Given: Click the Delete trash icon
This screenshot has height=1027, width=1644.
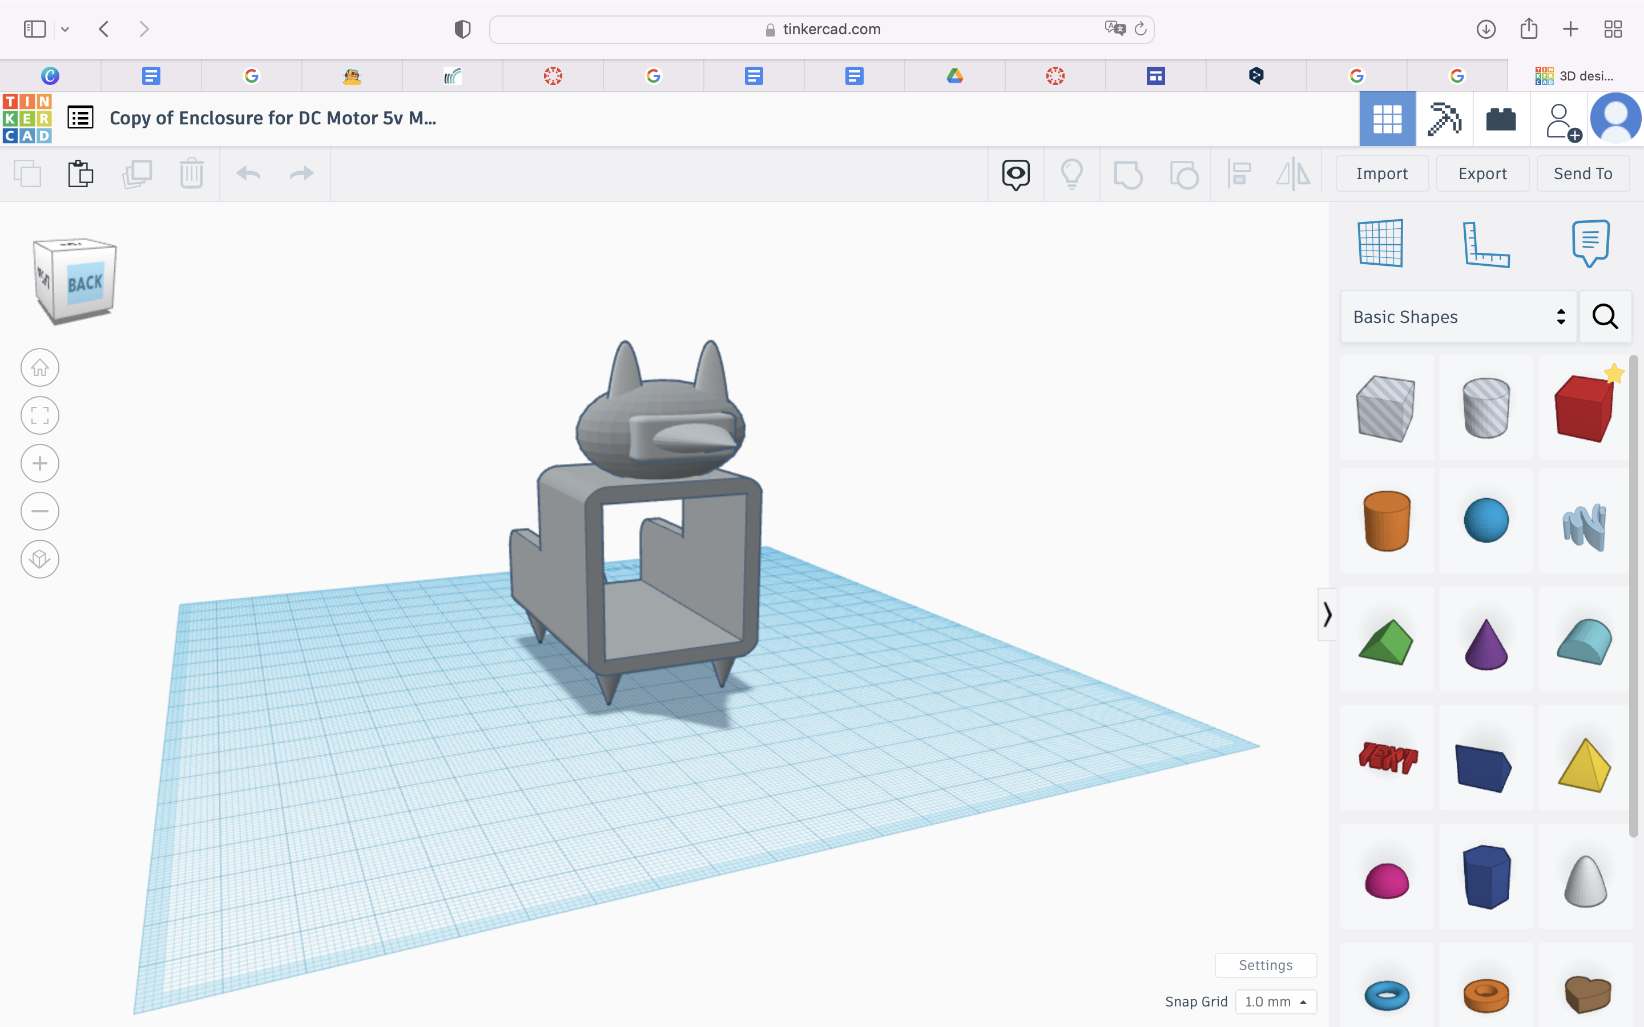Looking at the screenshot, I should (192, 174).
